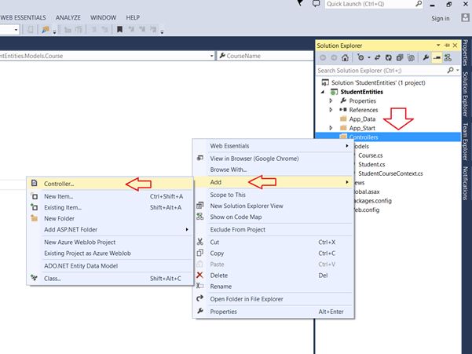Expand the App_Start folder
This screenshot has height=354, width=472.
(x=331, y=128)
